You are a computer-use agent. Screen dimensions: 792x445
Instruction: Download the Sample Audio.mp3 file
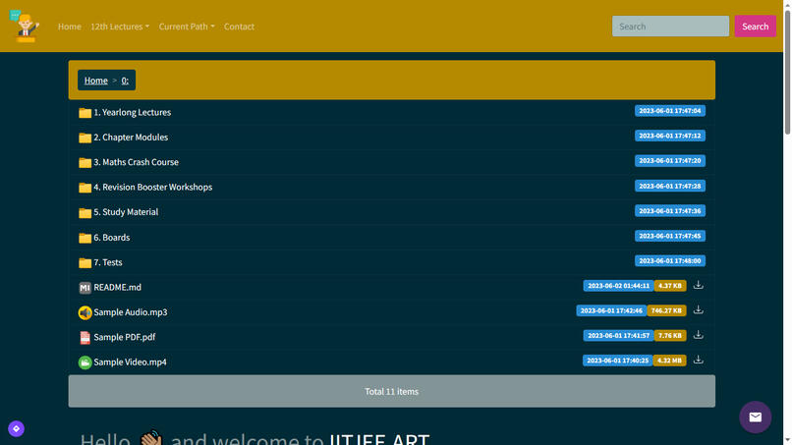698,310
